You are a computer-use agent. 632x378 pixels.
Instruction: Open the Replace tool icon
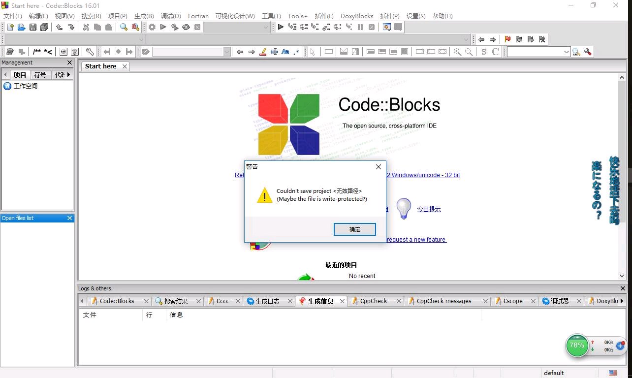click(135, 27)
